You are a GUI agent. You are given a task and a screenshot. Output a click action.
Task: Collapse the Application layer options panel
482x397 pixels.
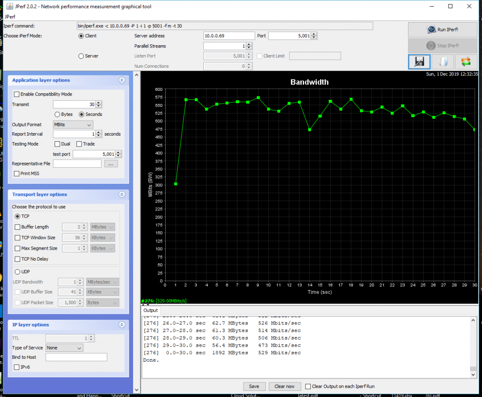tap(122, 80)
